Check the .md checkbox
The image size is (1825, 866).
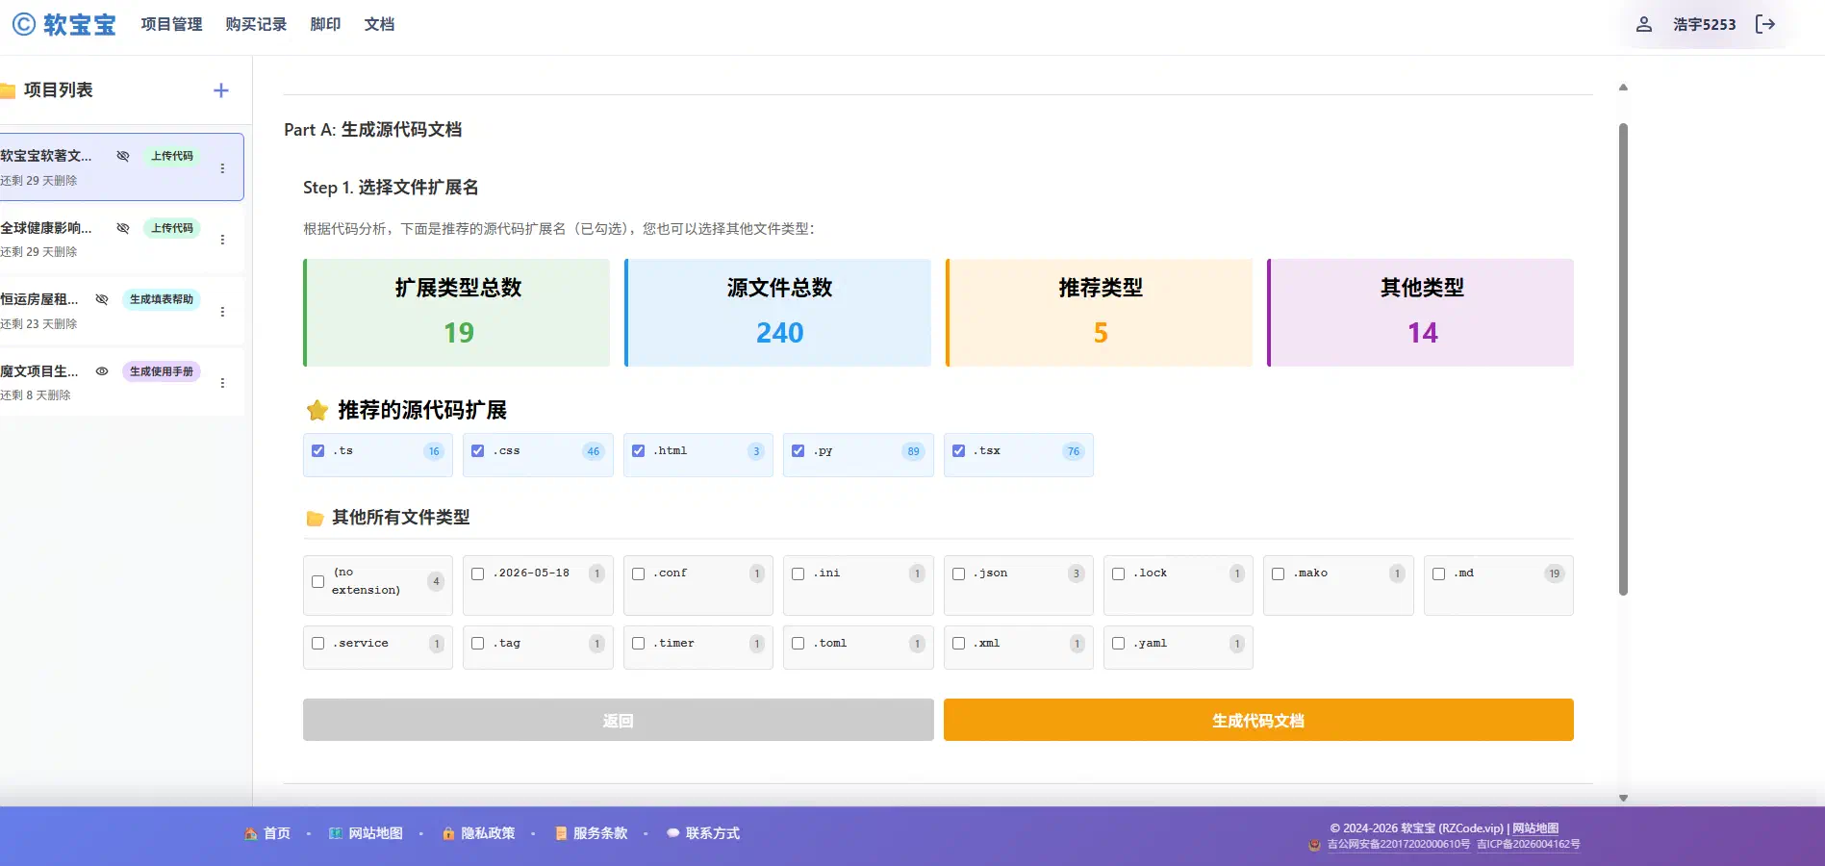[1439, 573]
